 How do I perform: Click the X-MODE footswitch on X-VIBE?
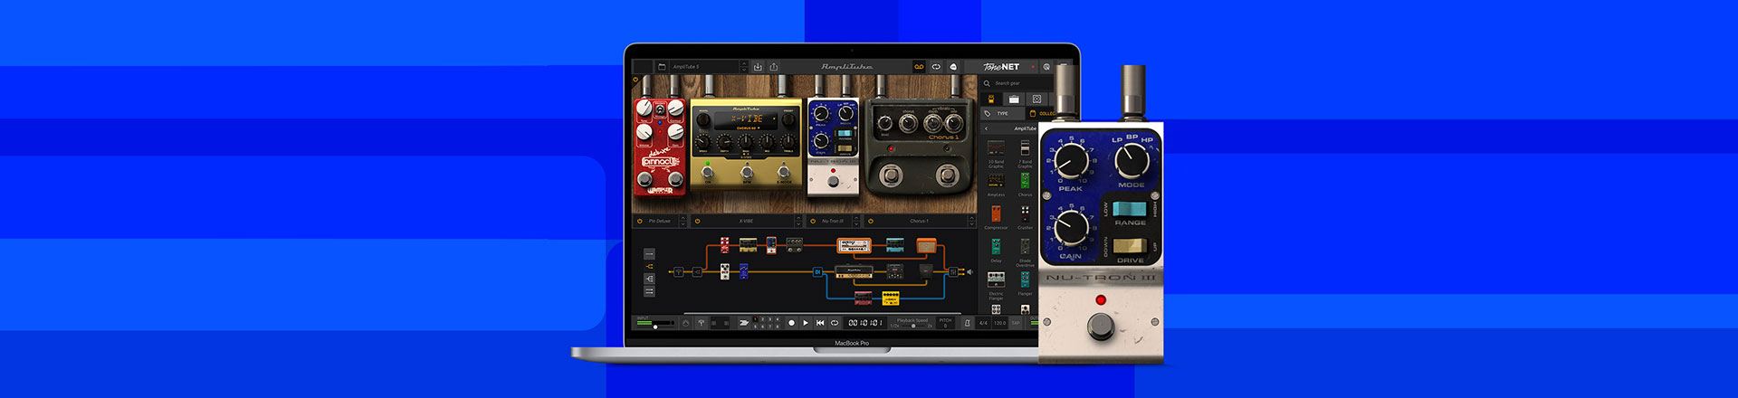pyautogui.click(x=784, y=171)
